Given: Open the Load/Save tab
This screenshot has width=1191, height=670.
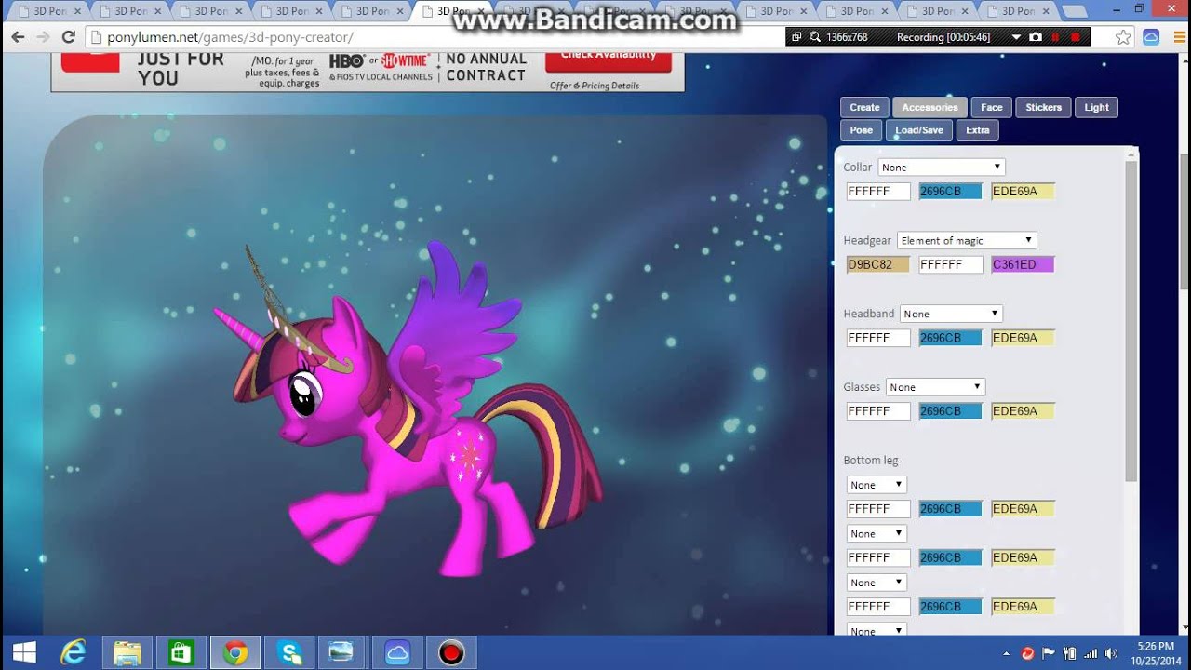Looking at the screenshot, I should (x=919, y=130).
